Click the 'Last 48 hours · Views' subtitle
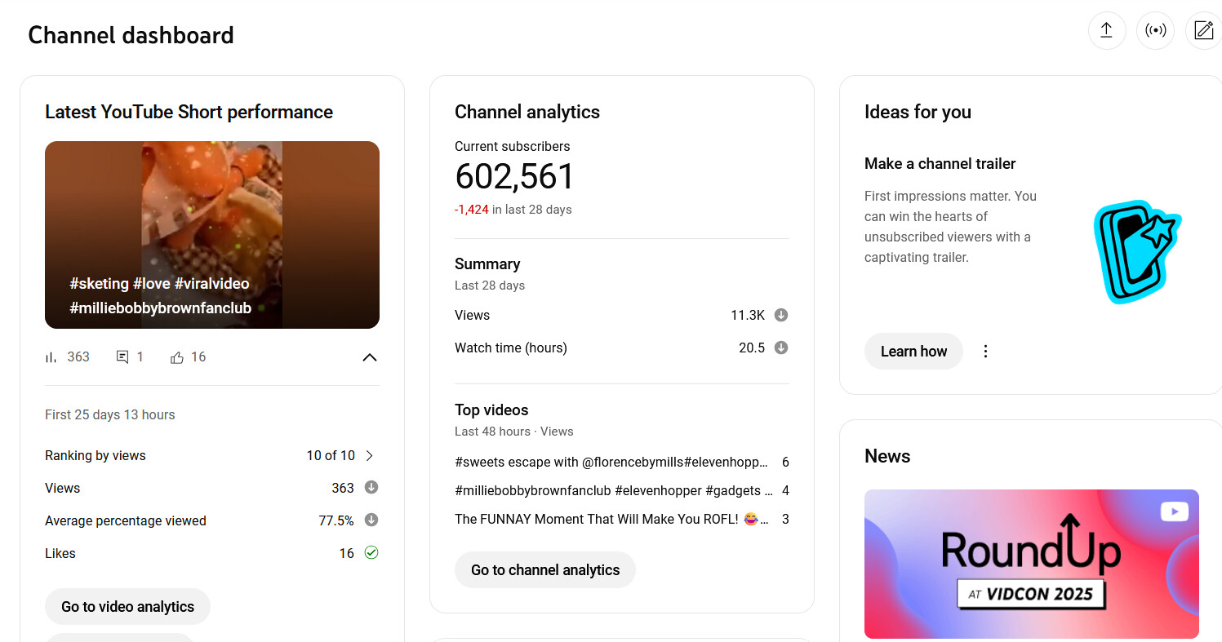 point(514,431)
